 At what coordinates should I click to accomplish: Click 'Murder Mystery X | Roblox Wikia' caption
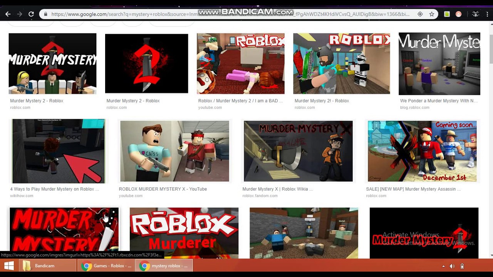(278, 189)
